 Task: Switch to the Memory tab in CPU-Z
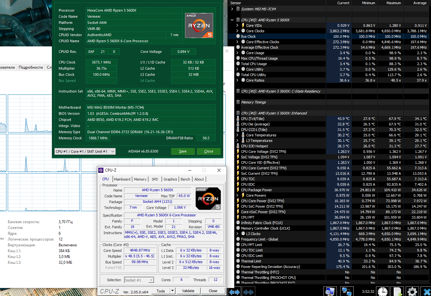(x=140, y=179)
